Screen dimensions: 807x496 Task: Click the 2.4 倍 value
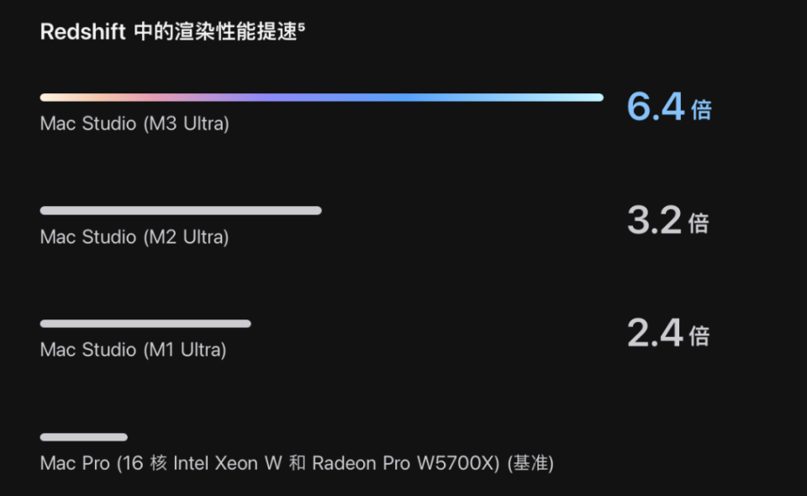point(668,333)
